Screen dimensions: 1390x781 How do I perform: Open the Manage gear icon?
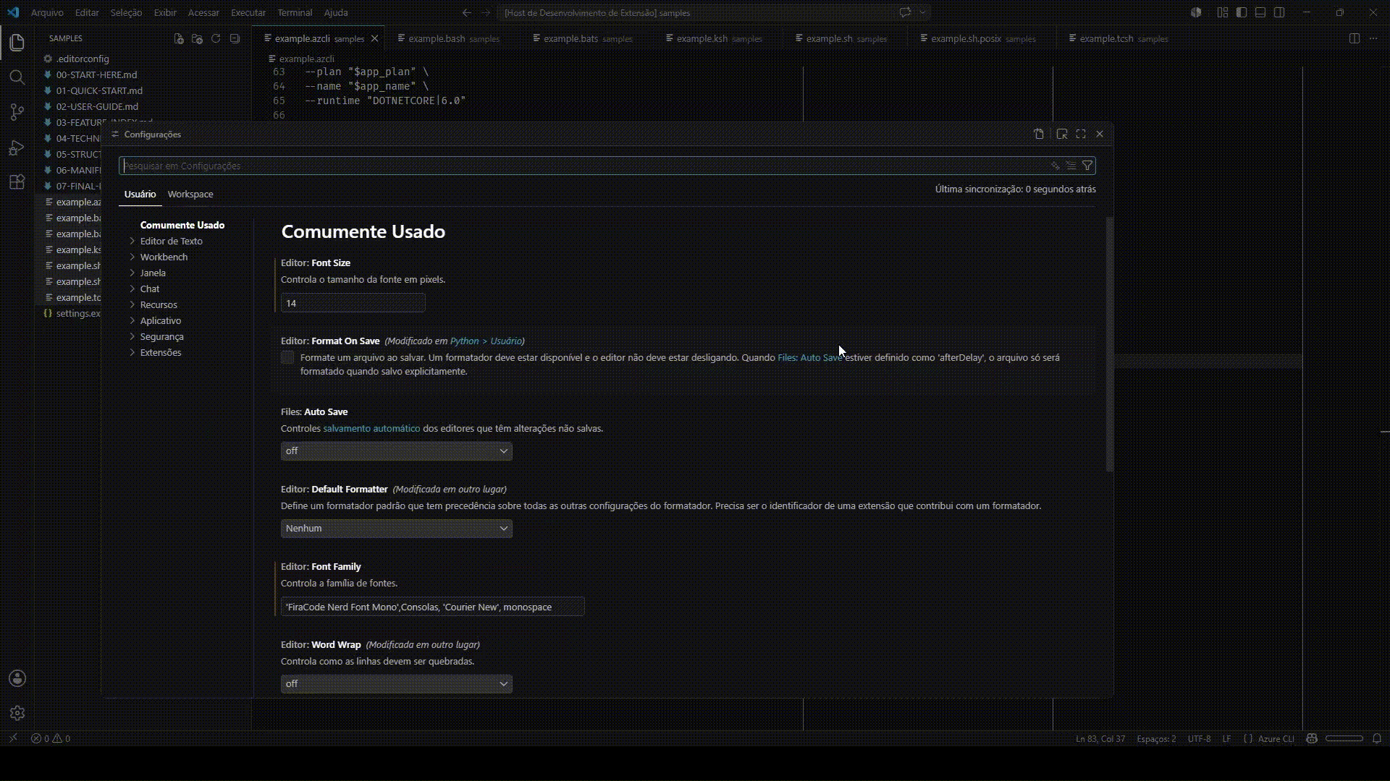[x=17, y=713]
